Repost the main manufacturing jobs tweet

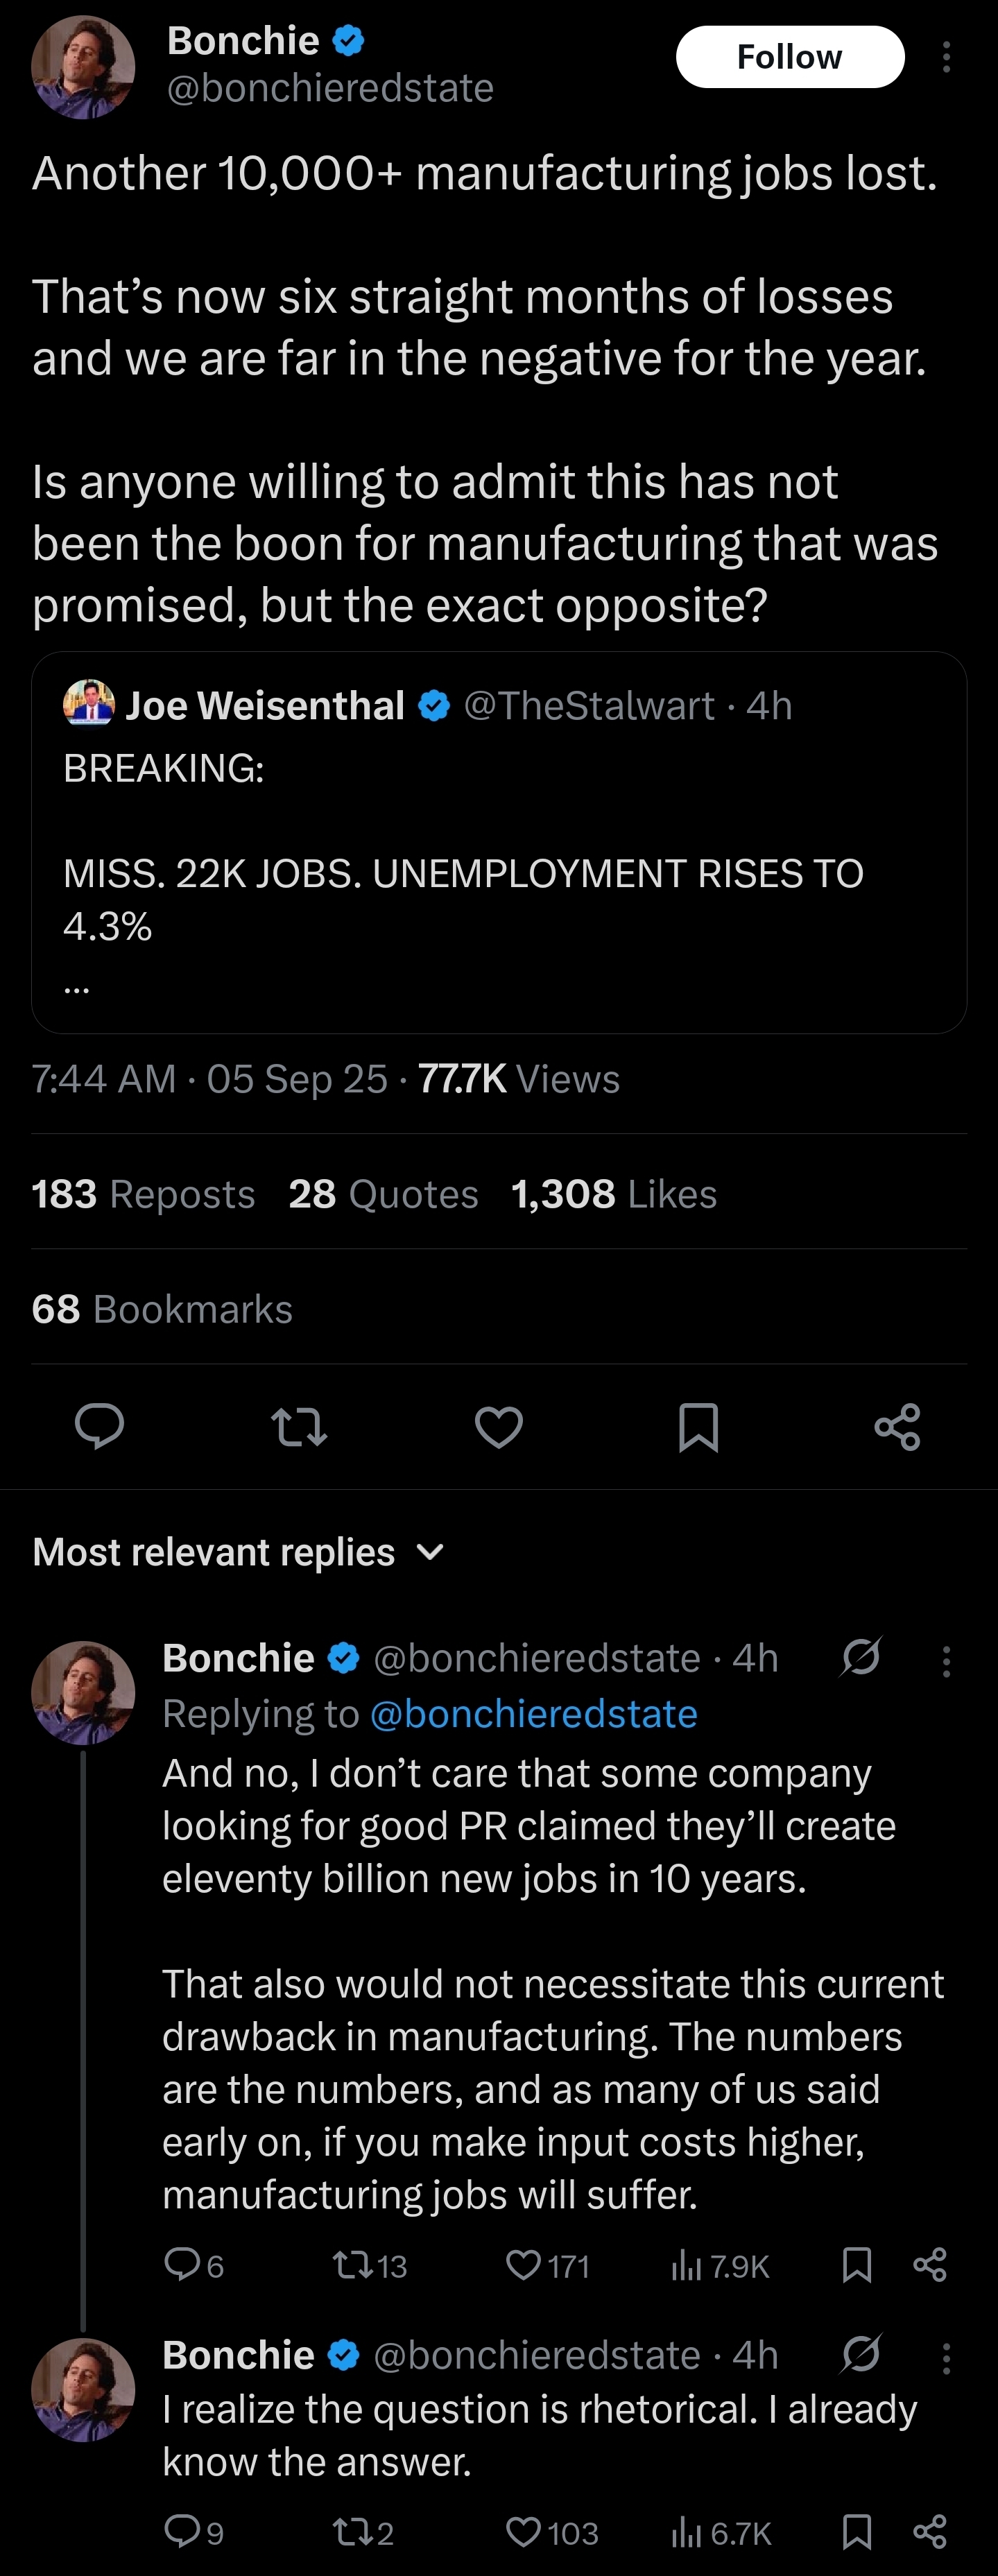(x=299, y=1426)
